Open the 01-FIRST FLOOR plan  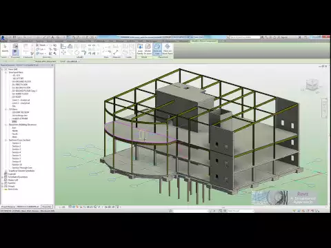[x=20, y=85]
